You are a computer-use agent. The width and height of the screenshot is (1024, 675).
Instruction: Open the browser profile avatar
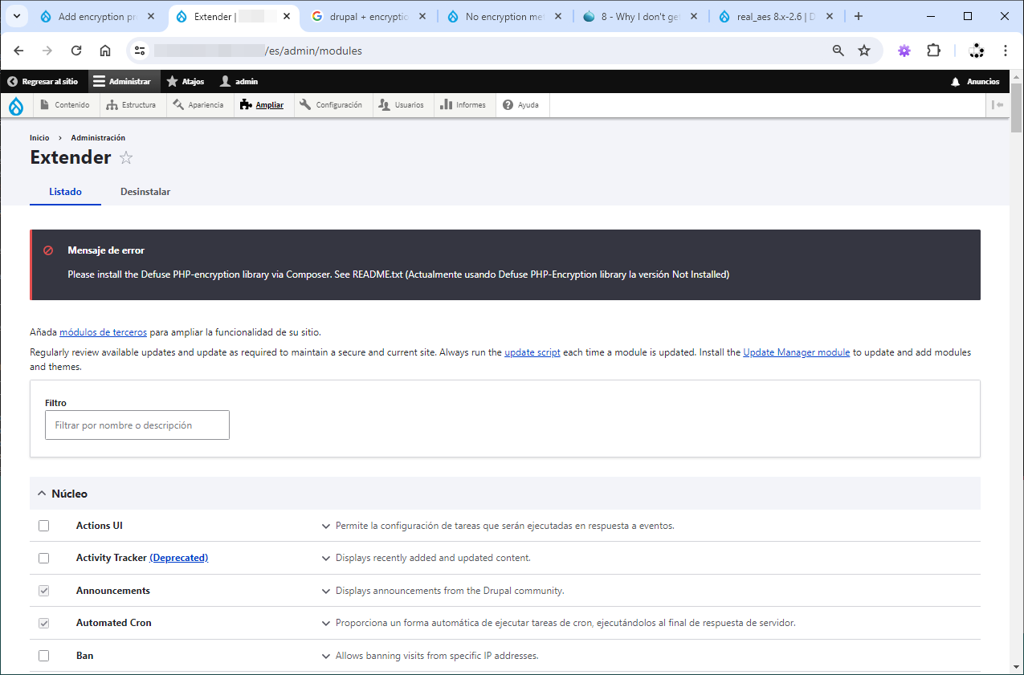(x=977, y=51)
